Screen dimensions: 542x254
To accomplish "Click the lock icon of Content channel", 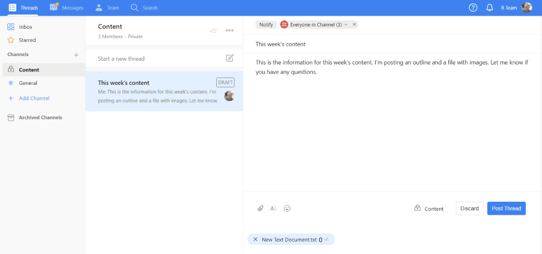I will point(10,69).
